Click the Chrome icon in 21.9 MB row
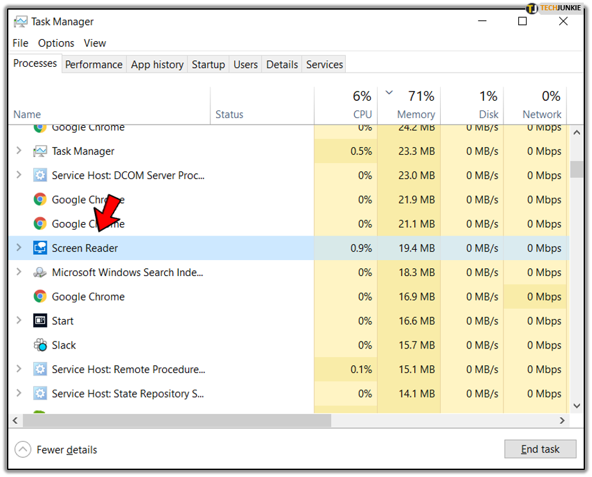 click(40, 199)
